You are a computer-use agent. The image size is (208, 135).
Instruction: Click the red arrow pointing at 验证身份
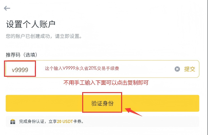pos(133,112)
